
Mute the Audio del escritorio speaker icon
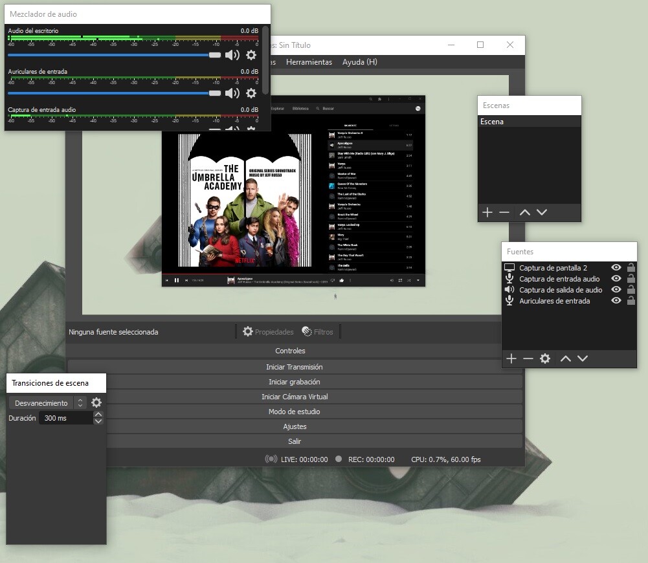click(232, 55)
